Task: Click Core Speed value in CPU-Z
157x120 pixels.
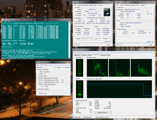Action: [x=86, y=29]
